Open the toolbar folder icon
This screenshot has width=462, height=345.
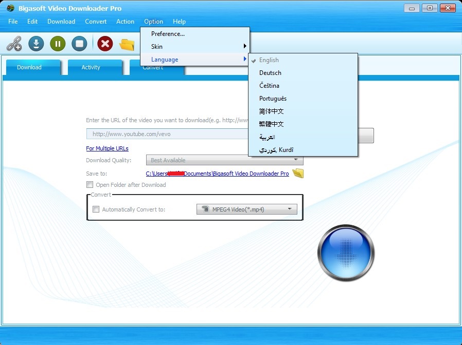click(127, 44)
